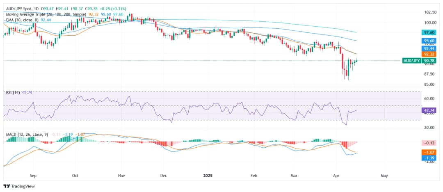Click the 102.50 price axis level
Viewport: 443px width, 192px height.
pos(430,12)
